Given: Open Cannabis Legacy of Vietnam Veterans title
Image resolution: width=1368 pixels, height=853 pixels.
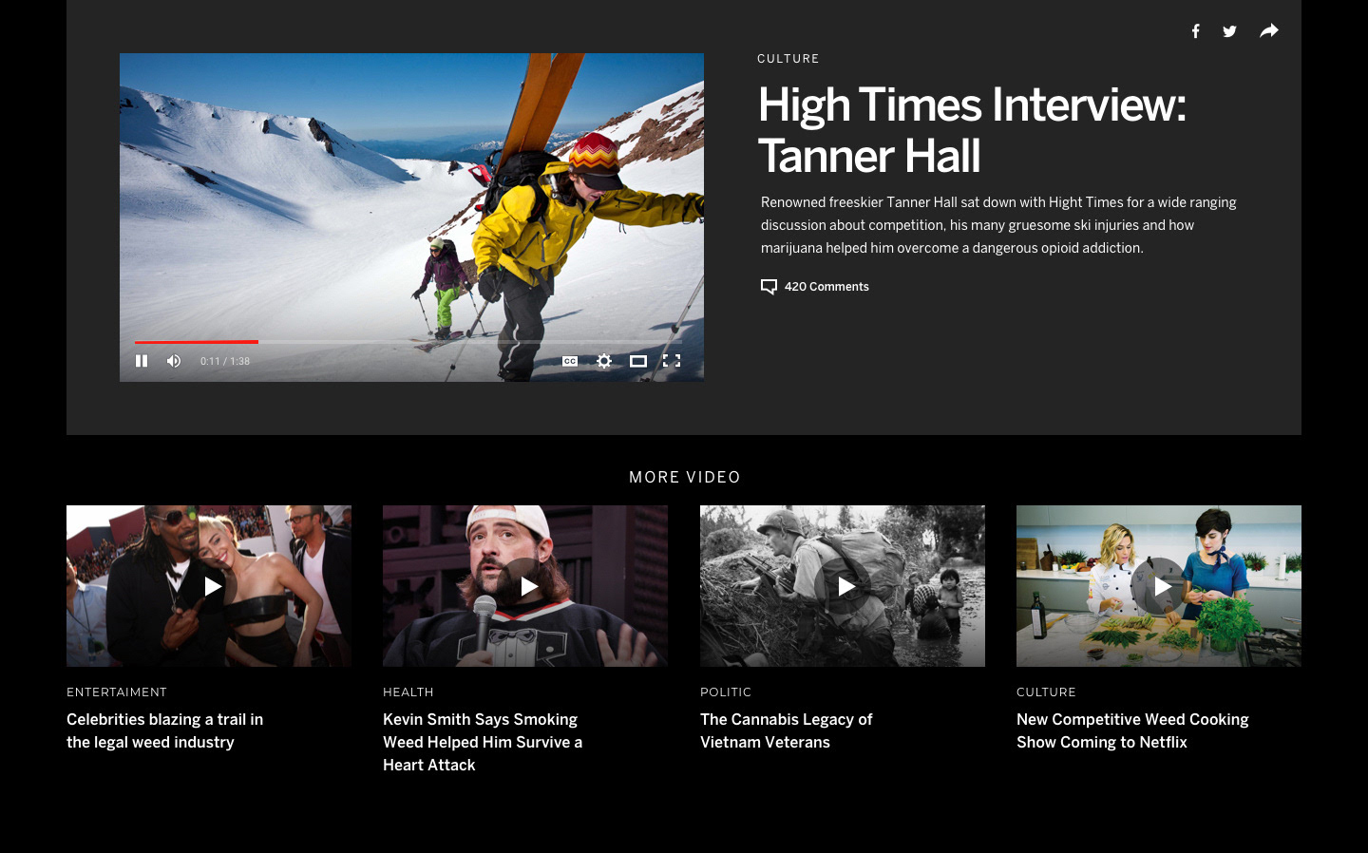Looking at the screenshot, I should pyautogui.click(x=787, y=731).
